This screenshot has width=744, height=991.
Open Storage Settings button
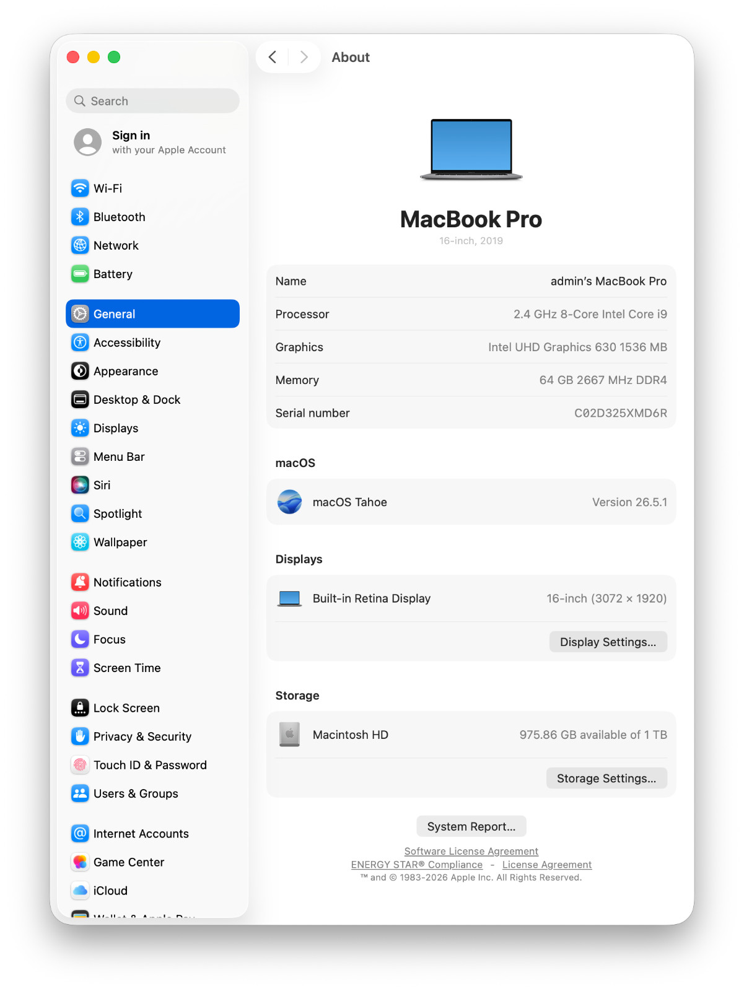click(x=606, y=778)
